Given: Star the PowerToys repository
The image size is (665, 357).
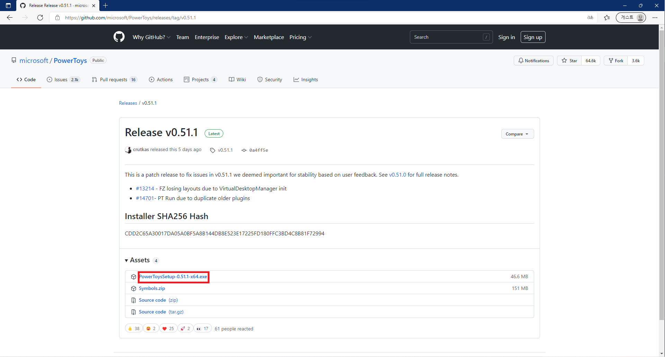Looking at the screenshot, I should pos(569,60).
